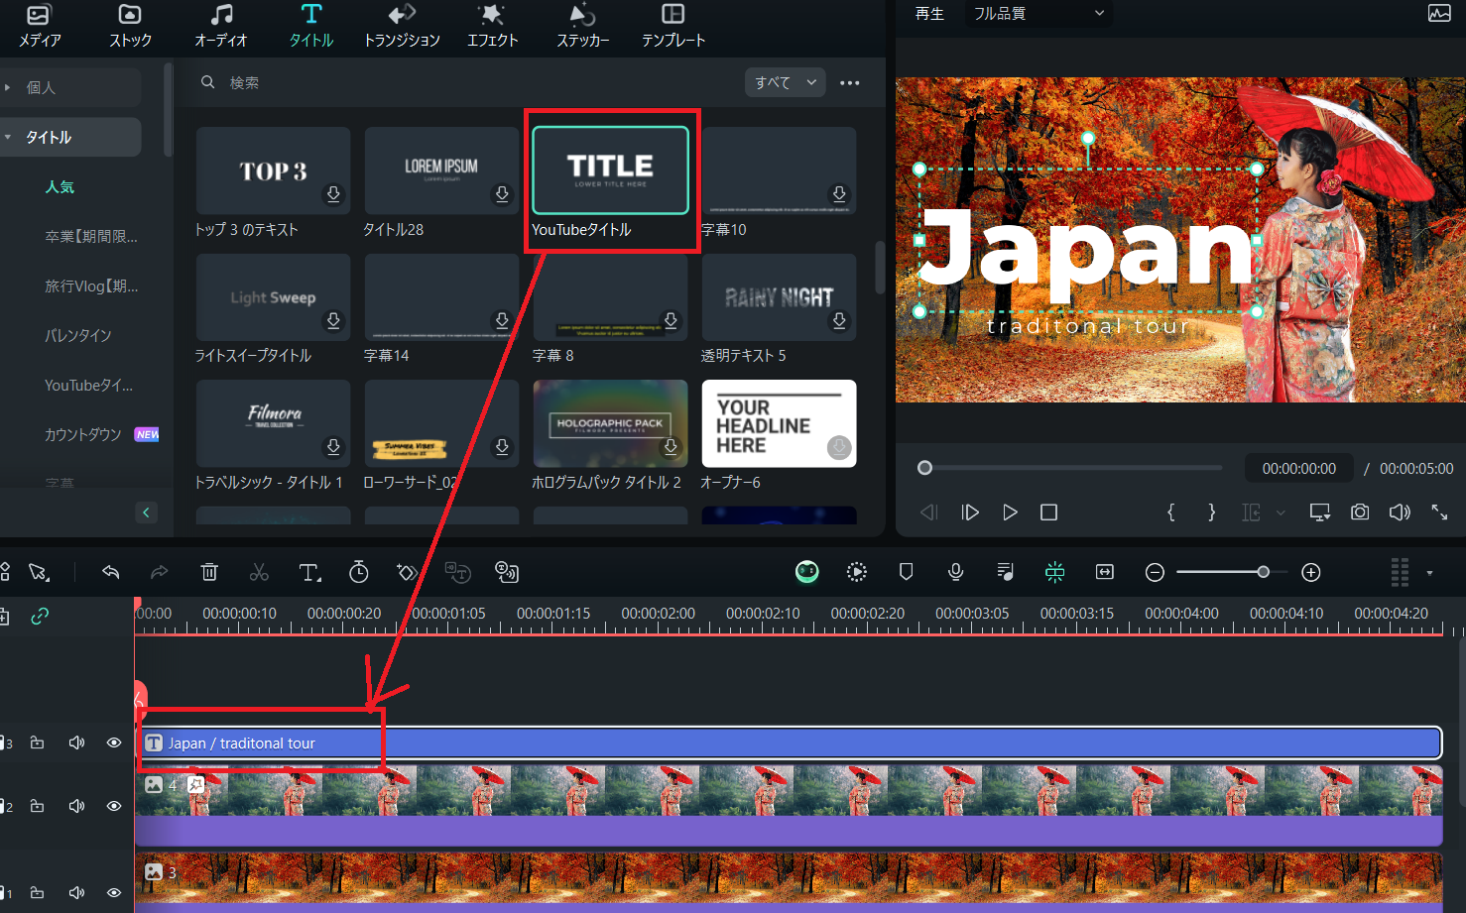Adjust the timeline zoom slider
Image resolution: width=1466 pixels, height=913 pixels.
(1264, 572)
